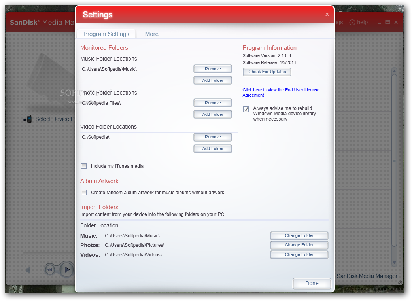Add Folder under Video Folder Locations
This screenshot has width=412, height=301.
[213, 149]
